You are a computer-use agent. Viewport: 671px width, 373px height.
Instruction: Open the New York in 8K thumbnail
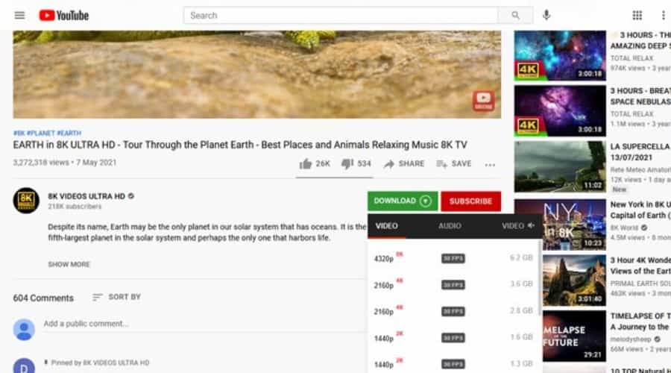[x=574, y=225]
